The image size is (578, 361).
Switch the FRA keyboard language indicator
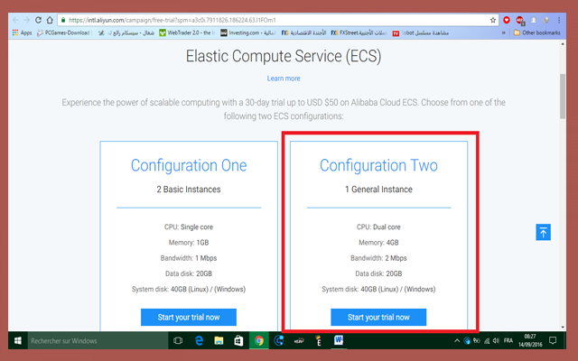coord(508,341)
